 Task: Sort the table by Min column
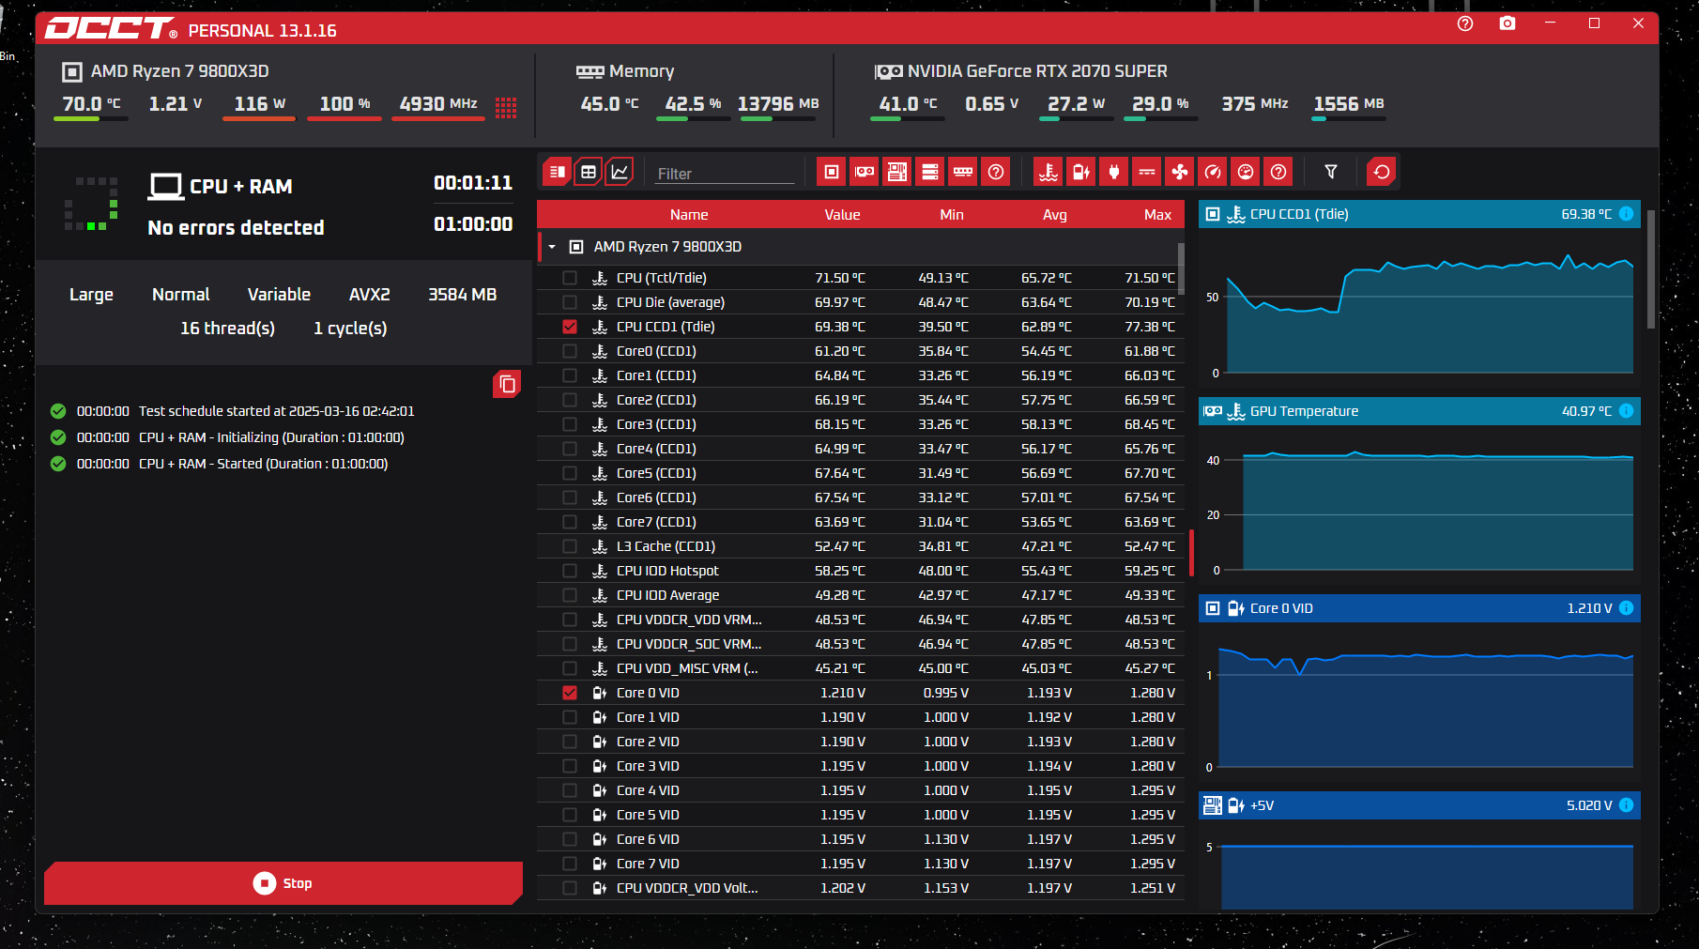pyautogui.click(x=952, y=215)
